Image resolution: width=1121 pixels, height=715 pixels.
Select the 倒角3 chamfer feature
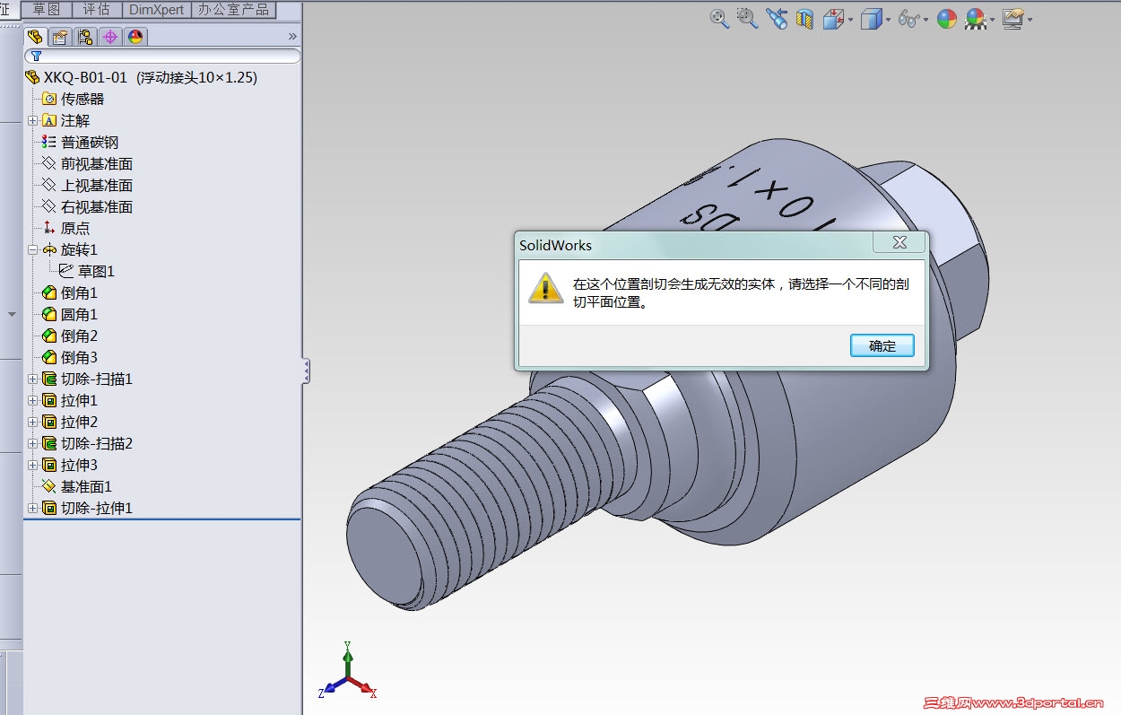tap(70, 357)
